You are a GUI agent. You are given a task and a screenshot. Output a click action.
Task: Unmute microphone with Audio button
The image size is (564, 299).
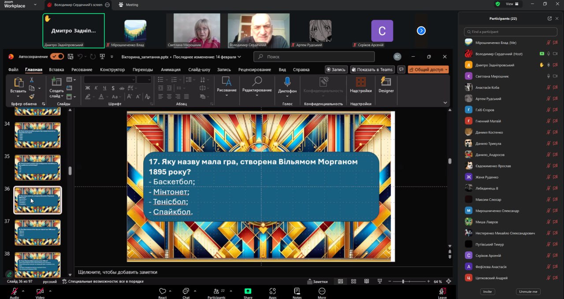[x=14, y=292]
